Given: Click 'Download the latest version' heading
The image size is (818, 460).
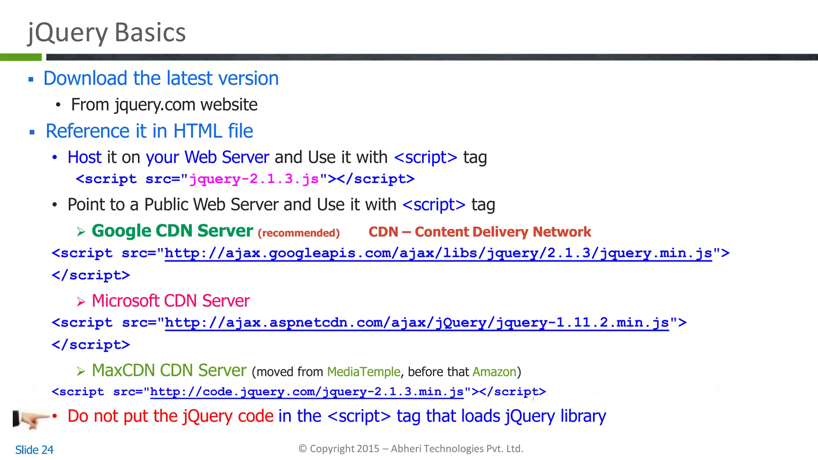Looking at the screenshot, I should [x=161, y=78].
